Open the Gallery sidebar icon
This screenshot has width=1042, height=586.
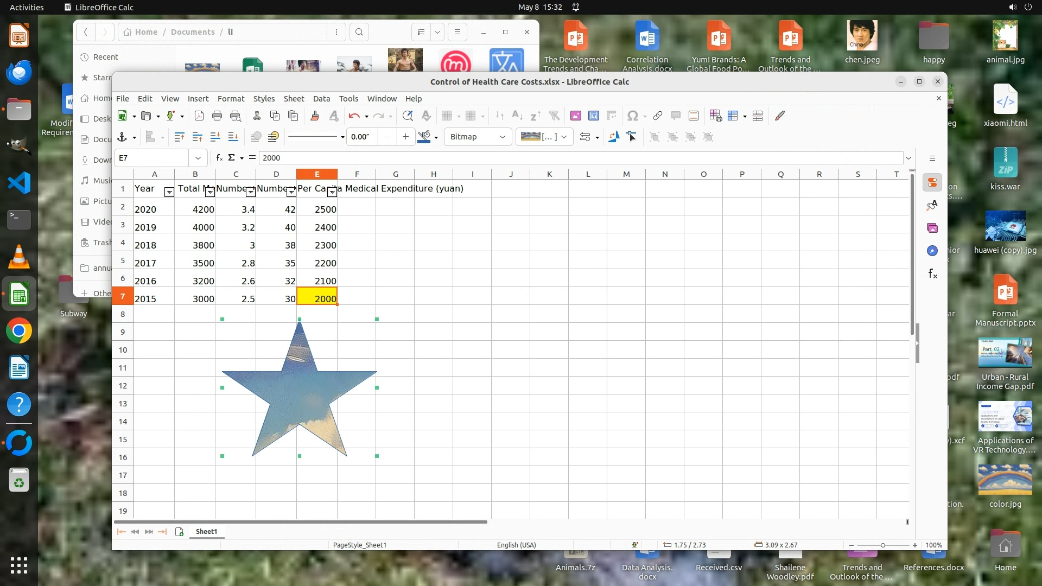coord(932,228)
